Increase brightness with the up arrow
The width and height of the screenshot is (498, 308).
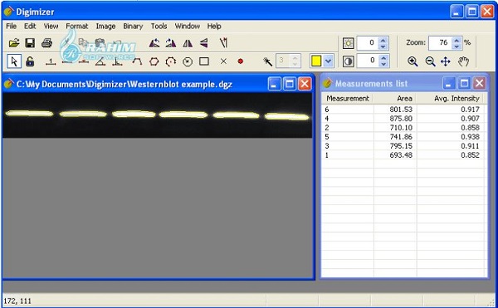(383, 40)
